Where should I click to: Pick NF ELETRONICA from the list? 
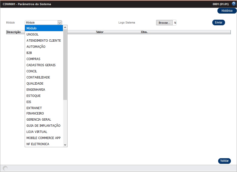(38, 144)
